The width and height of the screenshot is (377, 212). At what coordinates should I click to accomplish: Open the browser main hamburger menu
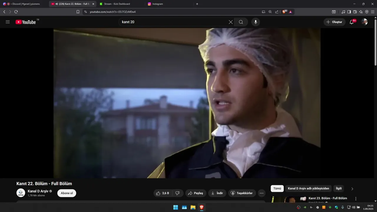point(373,12)
